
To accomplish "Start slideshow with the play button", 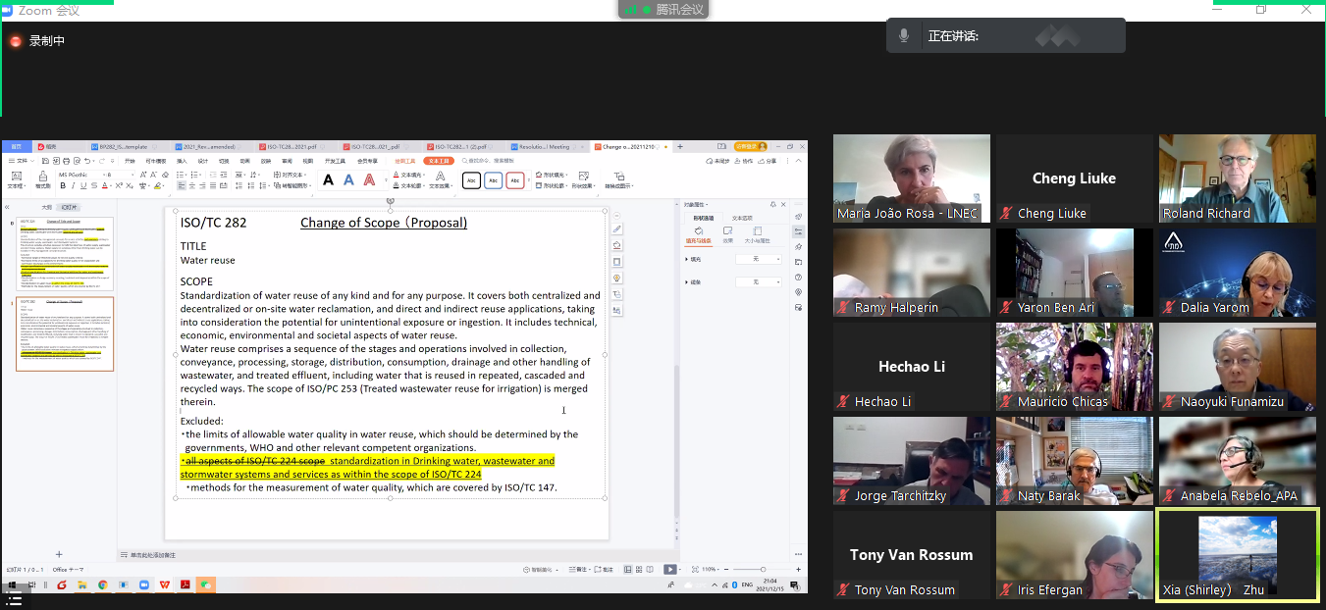I will [x=669, y=569].
